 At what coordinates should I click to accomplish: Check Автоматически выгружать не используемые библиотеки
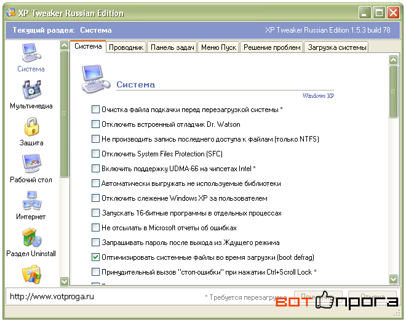click(x=95, y=183)
